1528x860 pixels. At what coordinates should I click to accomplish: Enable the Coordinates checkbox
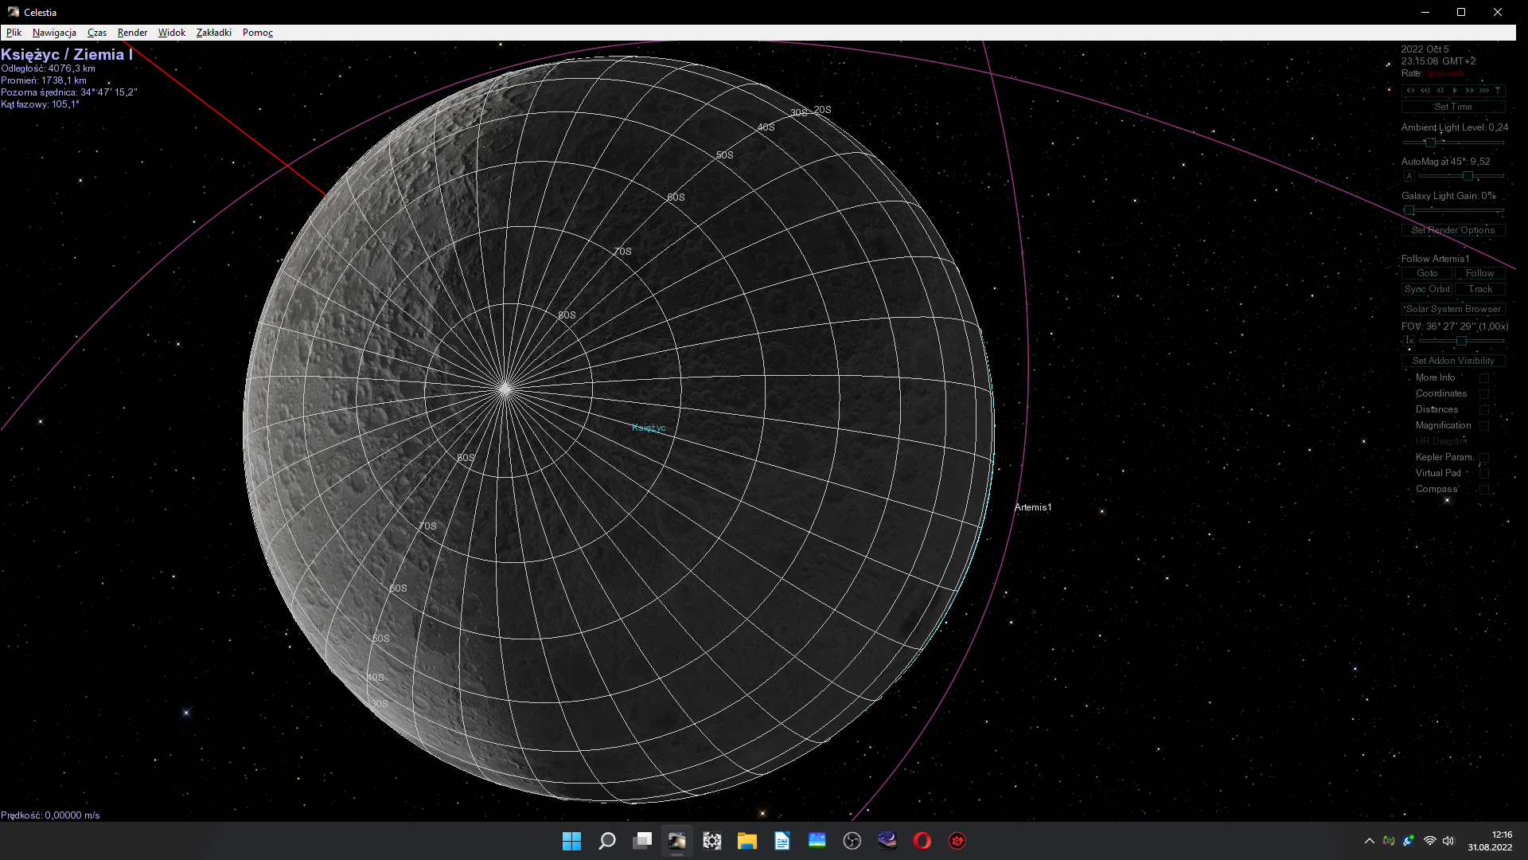click(x=1484, y=394)
